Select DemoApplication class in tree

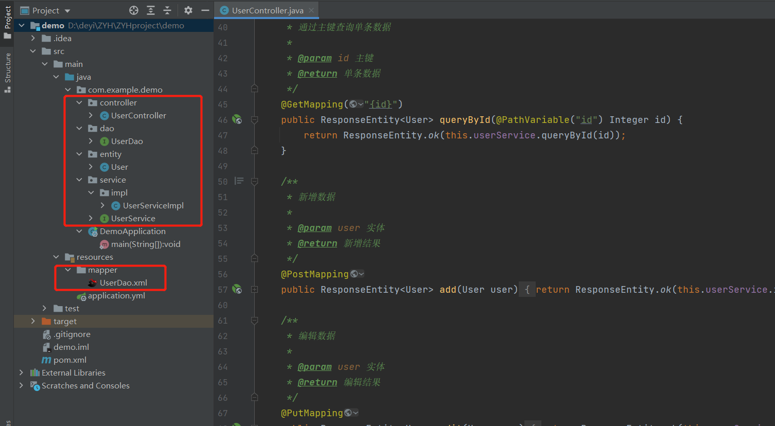(x=132, y=231)
